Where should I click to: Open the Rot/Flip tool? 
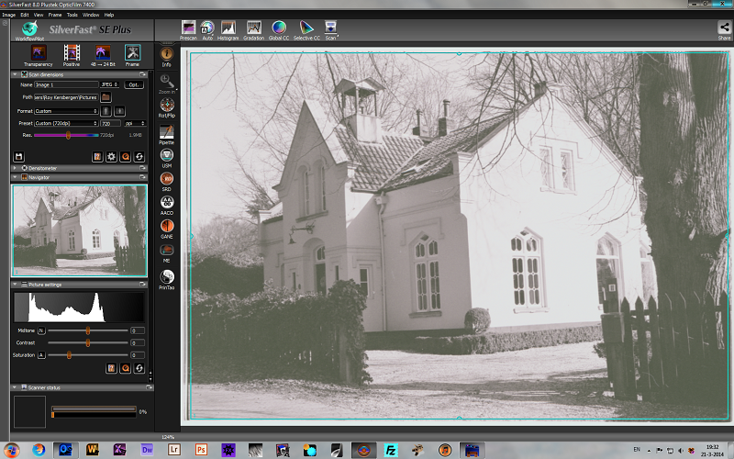pos(166,106)
